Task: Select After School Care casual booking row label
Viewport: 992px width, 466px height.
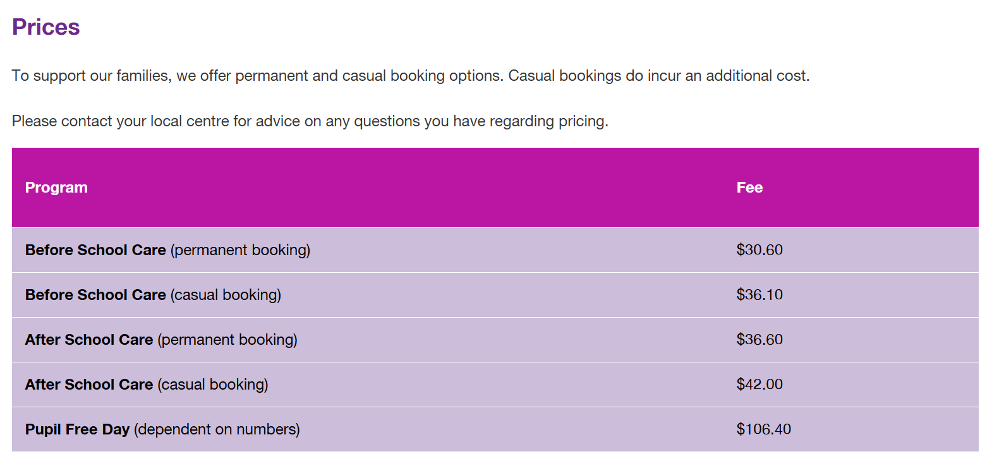Action: (x=147, y=385)
